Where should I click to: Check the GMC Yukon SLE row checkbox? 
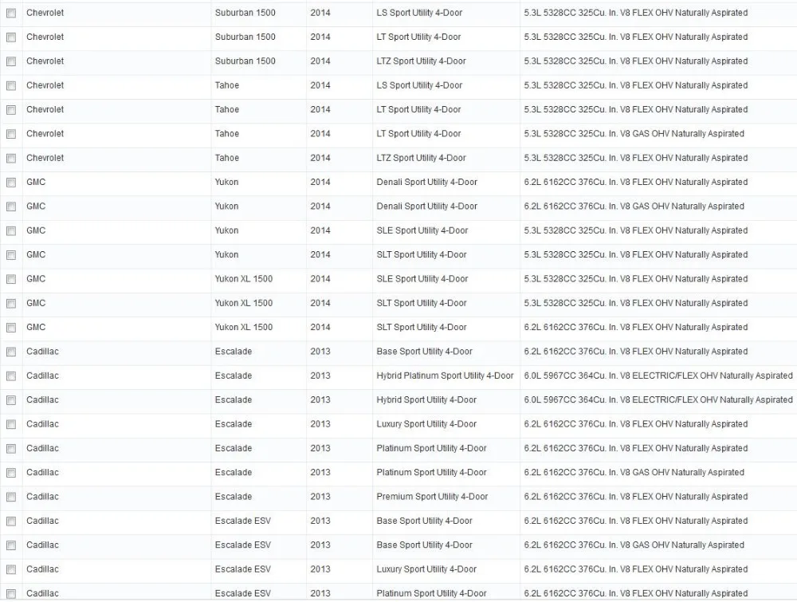coord(11,231)
